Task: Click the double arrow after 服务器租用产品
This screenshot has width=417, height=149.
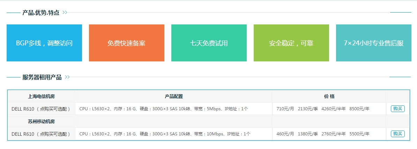Action: tap(67, 77)
